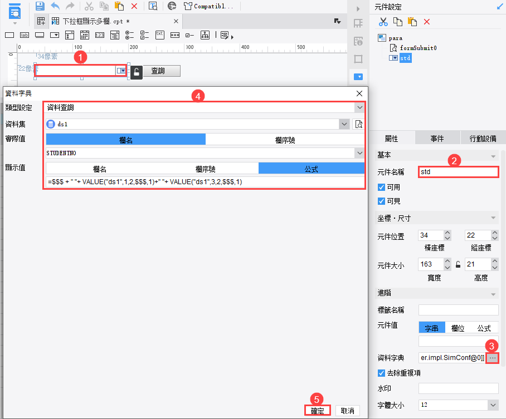Switch to the 事件 tab
The width and height of the screenshot is (506, 419).
click(437, 139)
